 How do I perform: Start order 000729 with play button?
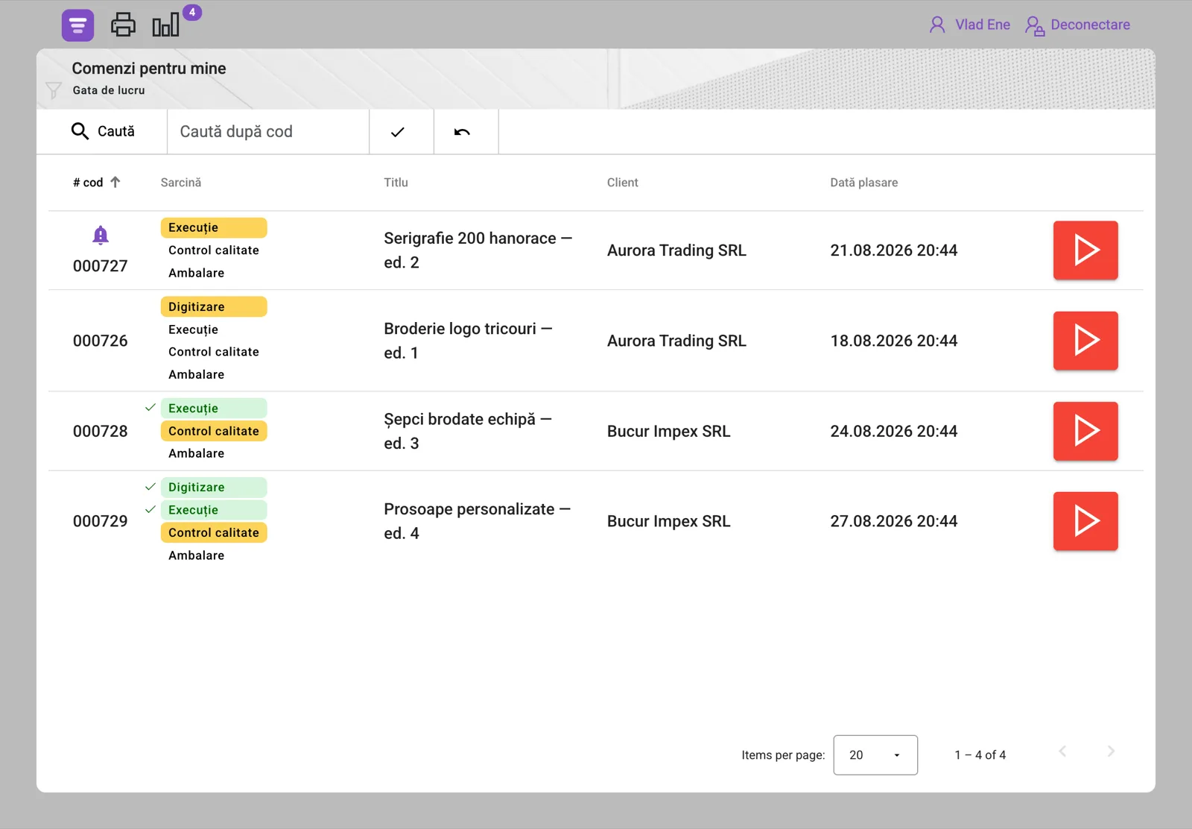coord(1085,521)
